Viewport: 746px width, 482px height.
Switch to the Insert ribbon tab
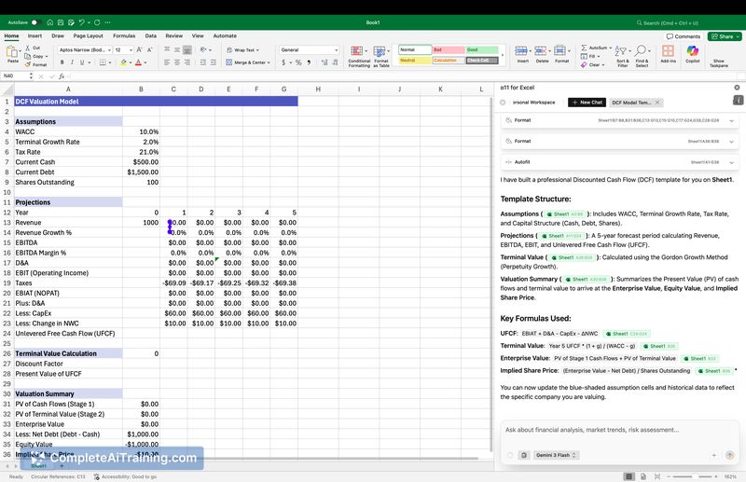click(x=35, y=35)
